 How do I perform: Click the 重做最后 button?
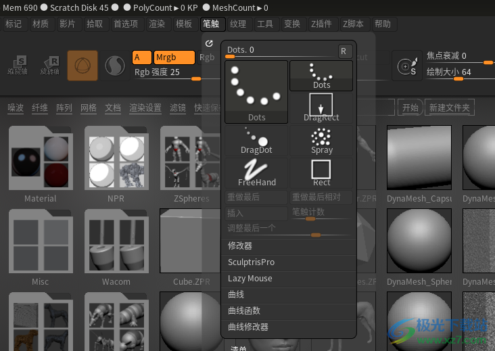(256, 197)
